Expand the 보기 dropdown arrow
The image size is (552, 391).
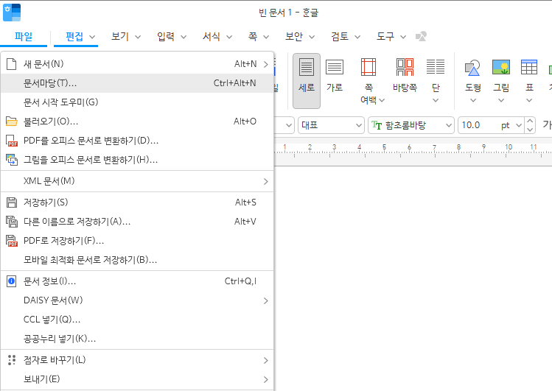click(x=138, y=37)
